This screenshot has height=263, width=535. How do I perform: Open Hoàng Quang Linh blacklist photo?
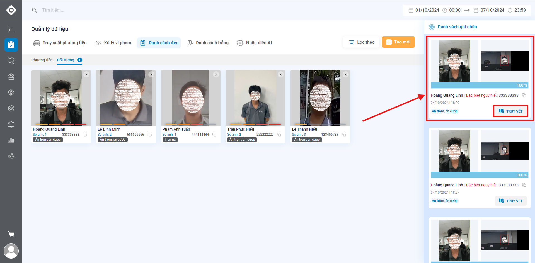[61, 98]
